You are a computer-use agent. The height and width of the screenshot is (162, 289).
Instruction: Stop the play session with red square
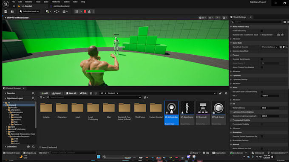point(85,11)
